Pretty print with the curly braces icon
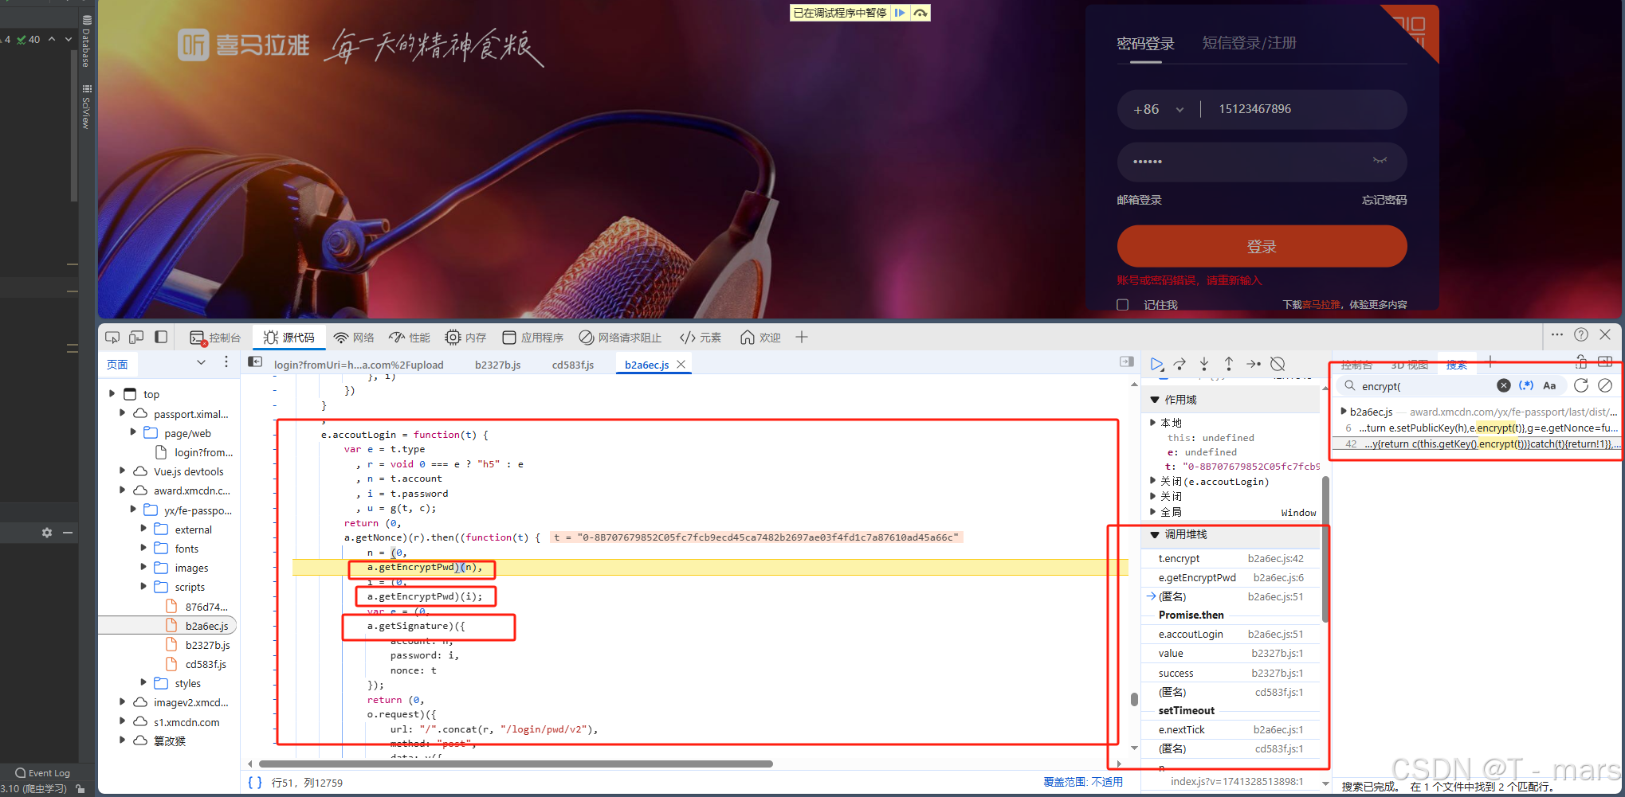Screen dimensions: 1625x797 click(x=255, y=783)
